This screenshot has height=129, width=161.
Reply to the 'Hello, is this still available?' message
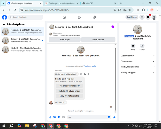[x=85, y=74]
